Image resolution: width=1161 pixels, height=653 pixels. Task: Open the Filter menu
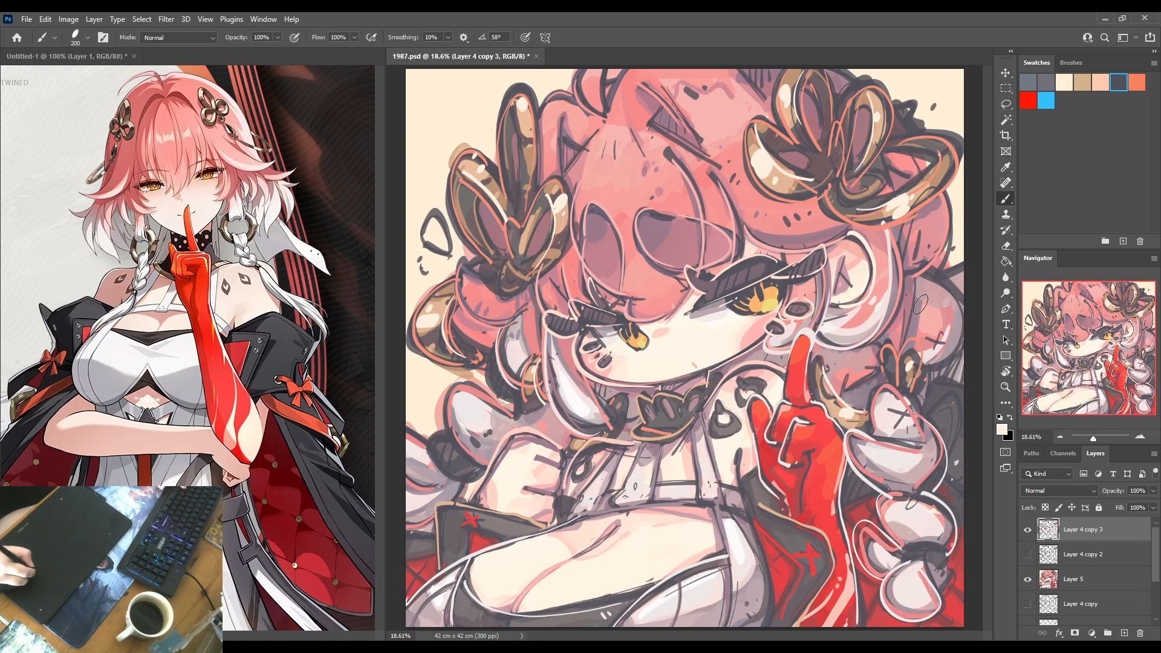[166, 19]
